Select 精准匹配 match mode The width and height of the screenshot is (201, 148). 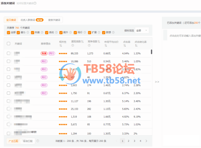(x=28, y=141)
